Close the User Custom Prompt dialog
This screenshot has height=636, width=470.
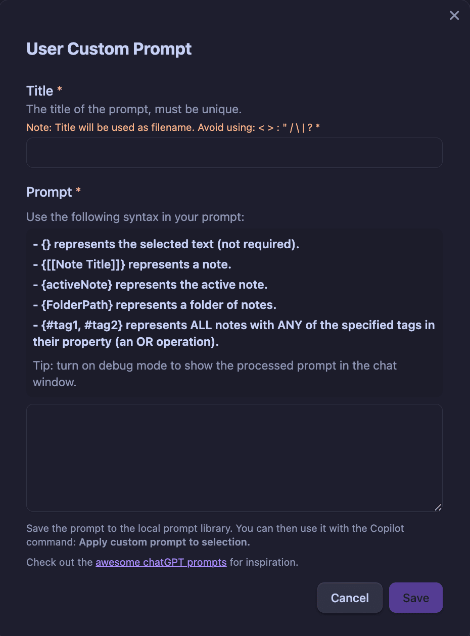pos(454,16)
